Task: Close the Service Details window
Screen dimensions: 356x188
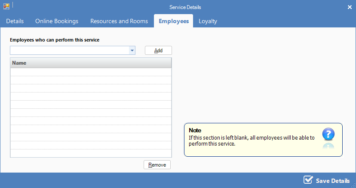Action: click(x=349, y=7)
